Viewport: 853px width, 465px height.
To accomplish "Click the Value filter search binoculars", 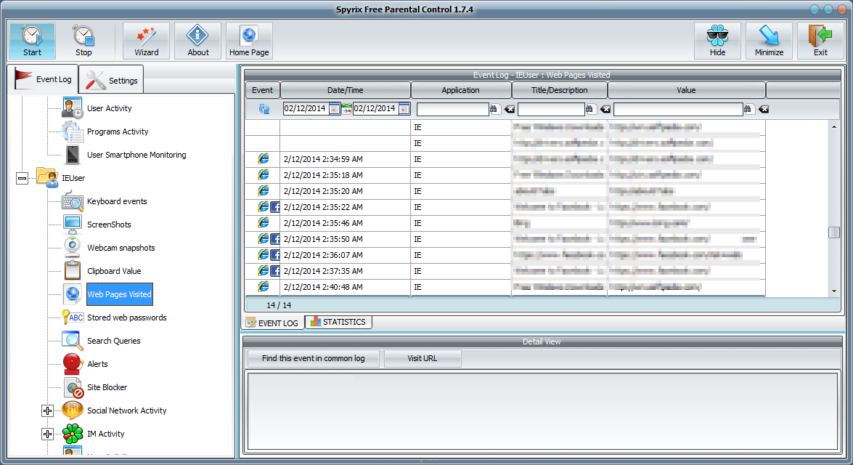I will pyautogui.click(x=748, y=109).
